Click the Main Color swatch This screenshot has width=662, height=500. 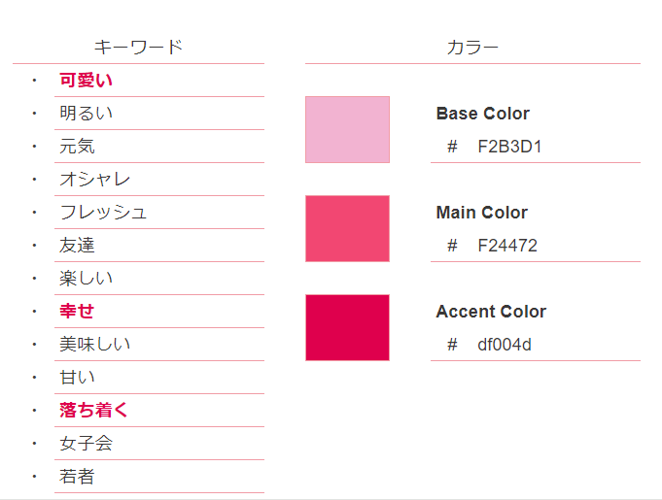point(347,228)
